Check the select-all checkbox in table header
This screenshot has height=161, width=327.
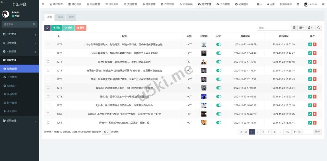click(48, 36)
